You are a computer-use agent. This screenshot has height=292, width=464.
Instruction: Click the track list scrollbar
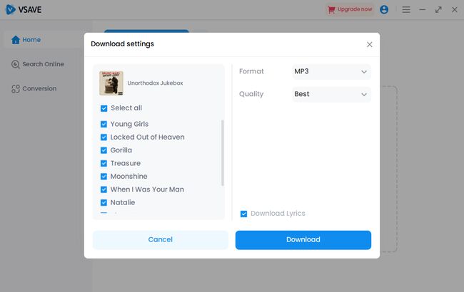click(223, 152)
